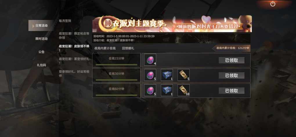Open 登录领好礼，好运常相伴 activity
296x137 pixels.
[x=74, y=74]
